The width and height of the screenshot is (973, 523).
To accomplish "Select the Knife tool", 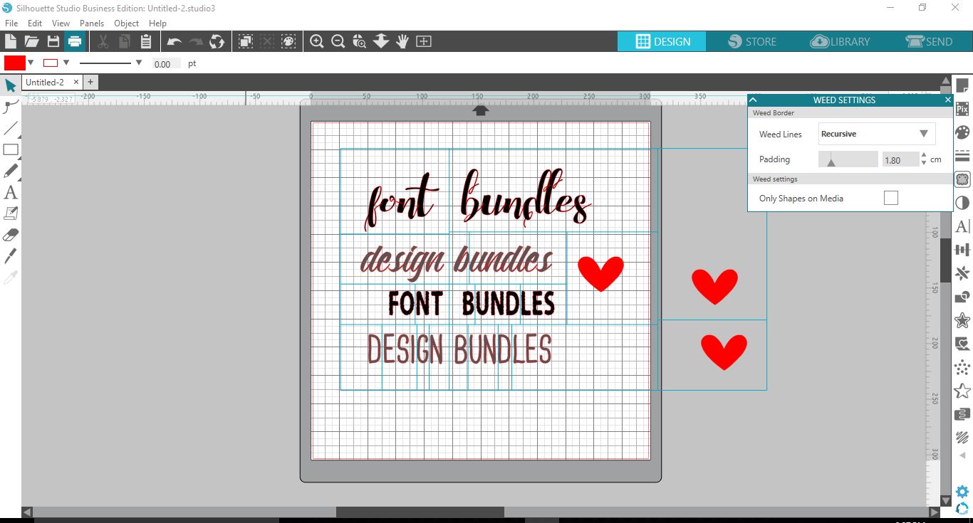I will click(x=11, y=256).
